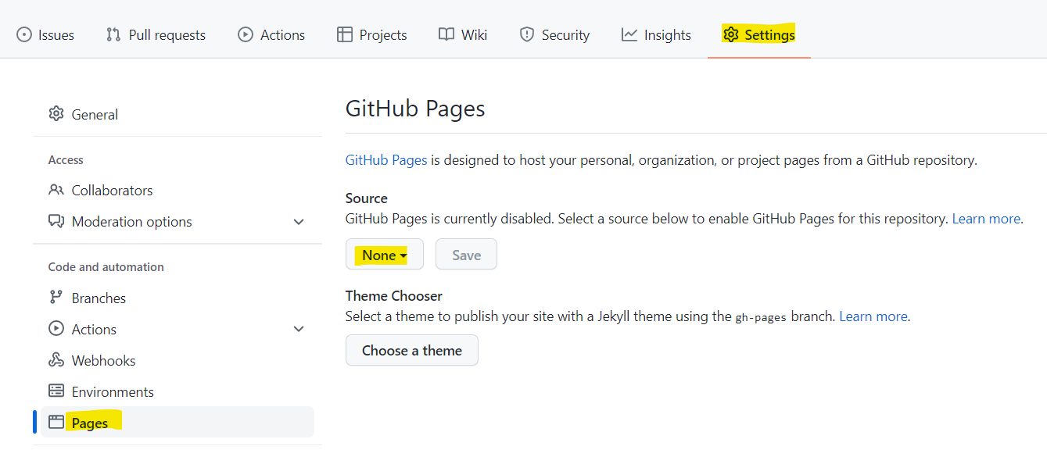1047x457 pixels.
Task: Expand the Moderation options chevron
Action: coord(299,222)
